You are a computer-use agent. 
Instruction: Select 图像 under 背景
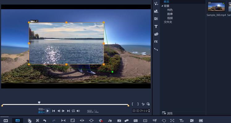(x=170, y=14)
